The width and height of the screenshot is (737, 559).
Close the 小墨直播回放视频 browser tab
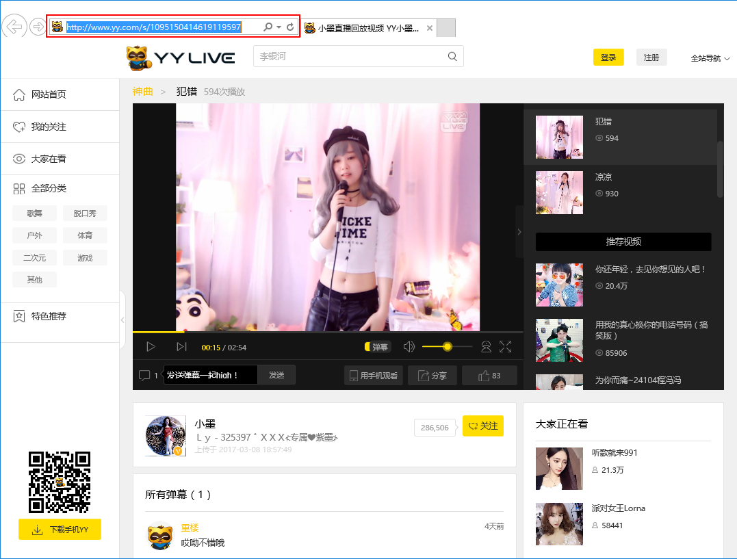[430, 28]
